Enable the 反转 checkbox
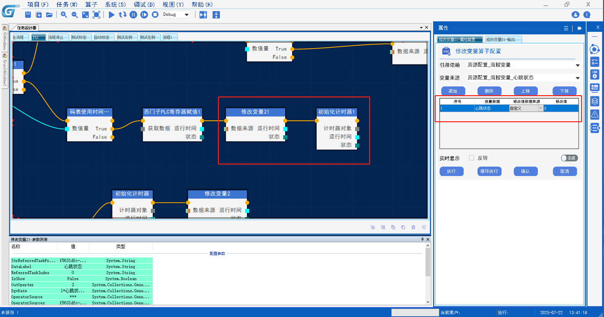The height and width of the screenshot is (317, 604). pos(471,158)
